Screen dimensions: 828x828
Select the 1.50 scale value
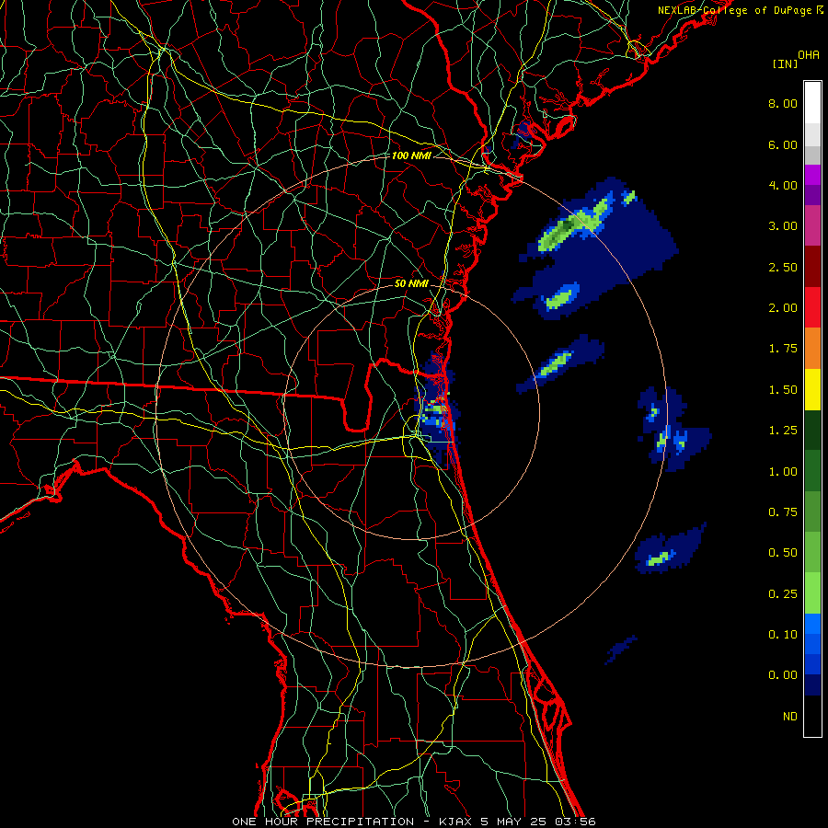(x=783, y=390)
